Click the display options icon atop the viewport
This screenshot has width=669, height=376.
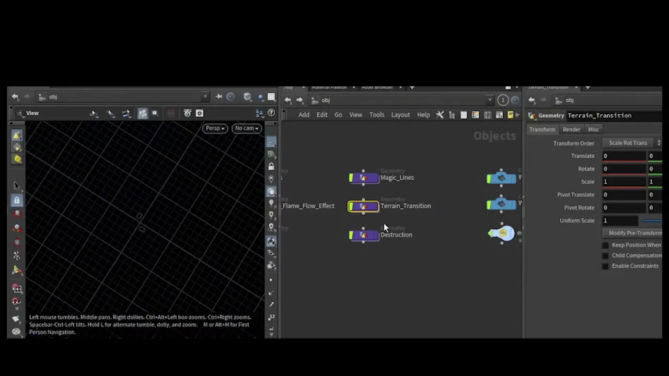[199, 113]
